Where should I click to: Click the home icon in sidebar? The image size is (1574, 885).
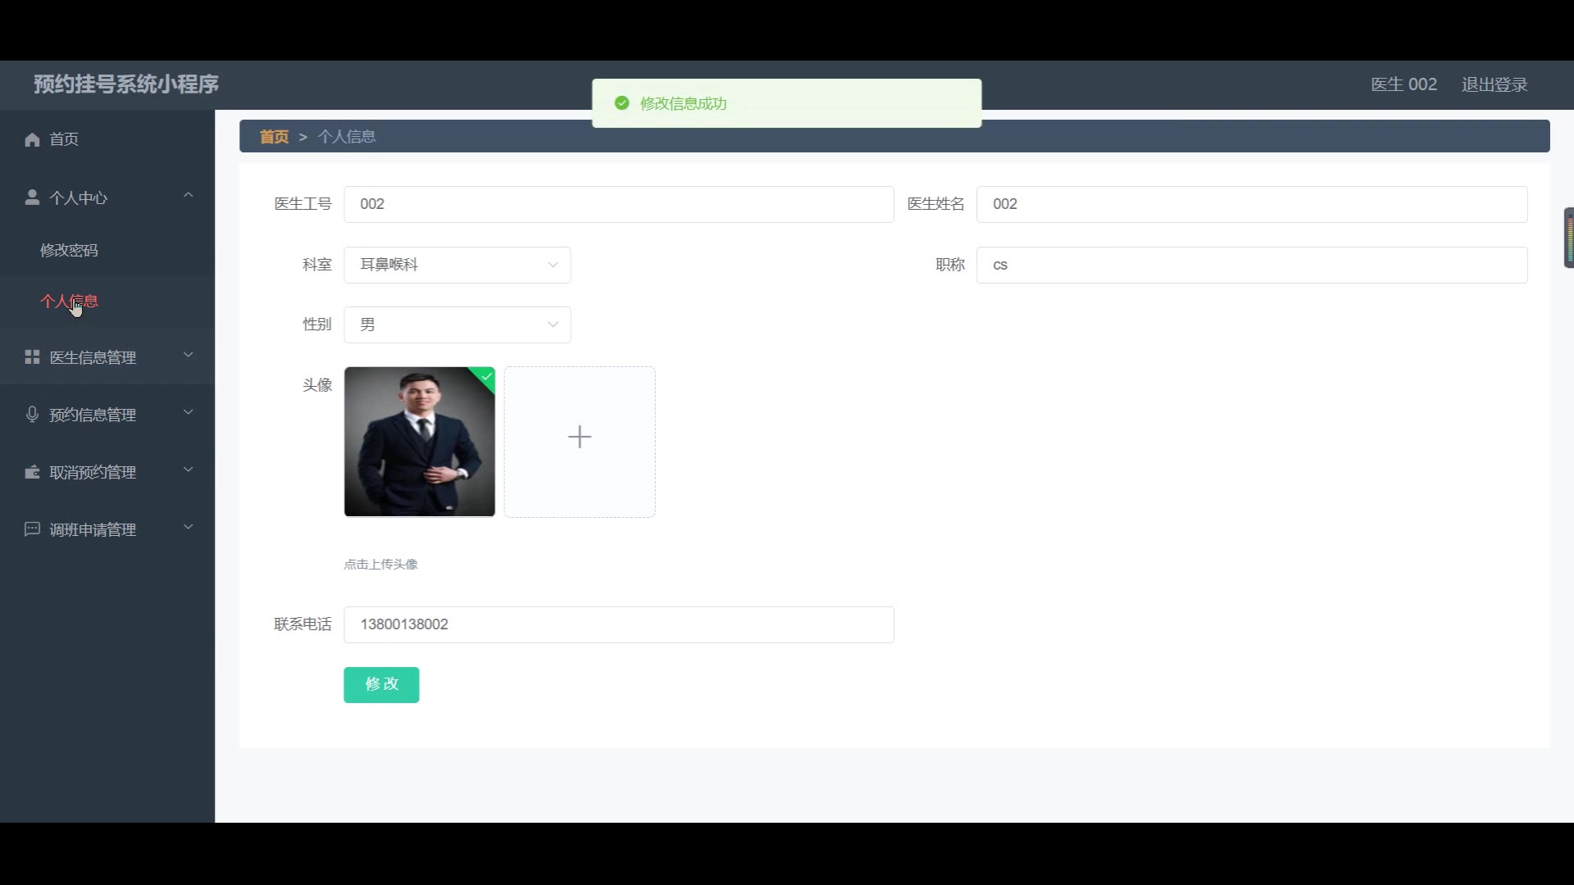click(32, 139)
